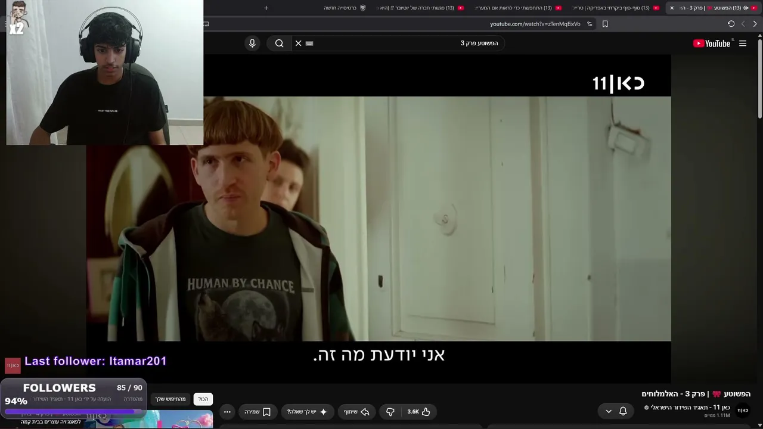Switch to the כרטיסייה חדשה tab

coord(345,8)
